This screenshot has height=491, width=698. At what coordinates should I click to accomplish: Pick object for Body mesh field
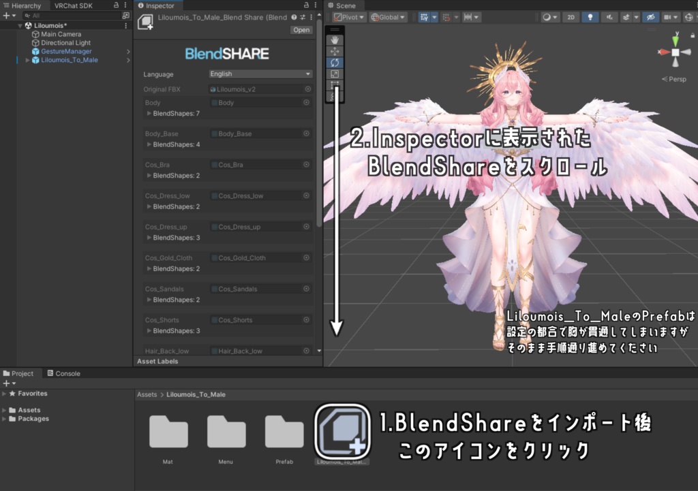point(306,103)
